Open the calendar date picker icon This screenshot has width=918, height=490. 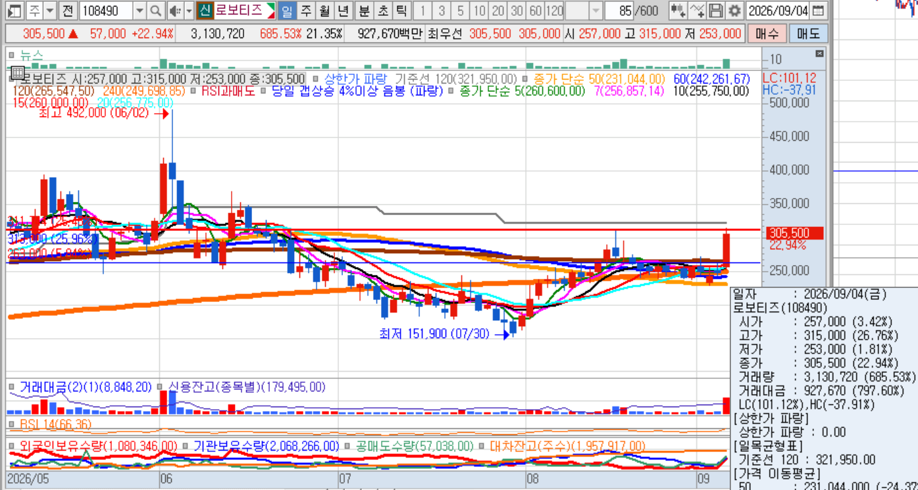(818, 11)
